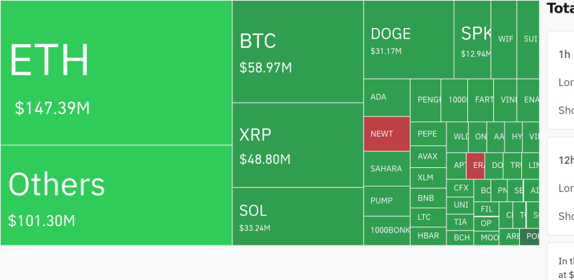This screenshot has height=280, width=574.
Task: Click the XLM block
Action: [427, 177]
